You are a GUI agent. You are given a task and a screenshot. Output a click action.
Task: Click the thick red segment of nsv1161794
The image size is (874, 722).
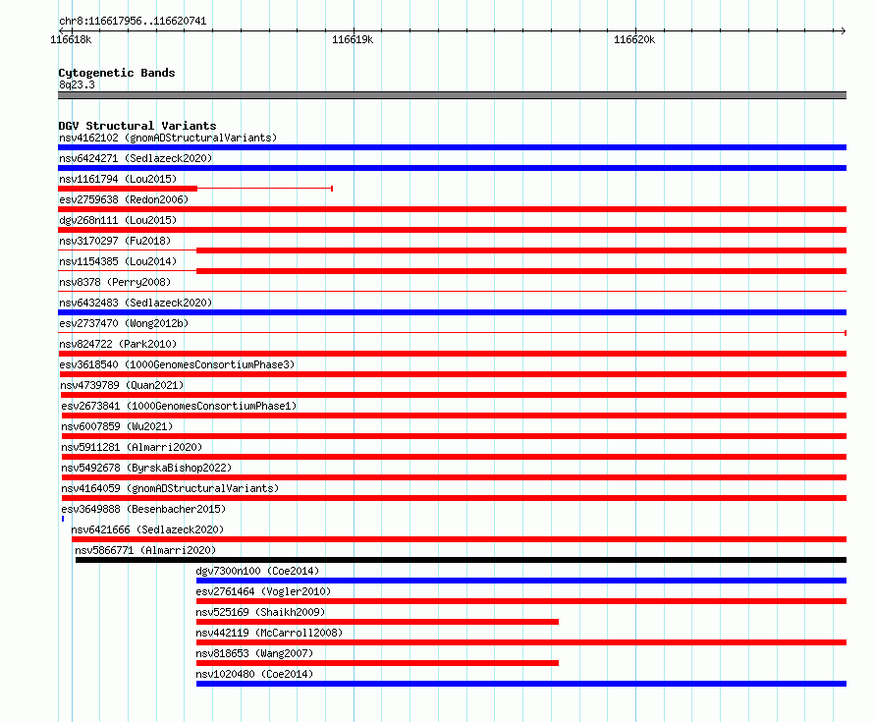click(128, 189)
